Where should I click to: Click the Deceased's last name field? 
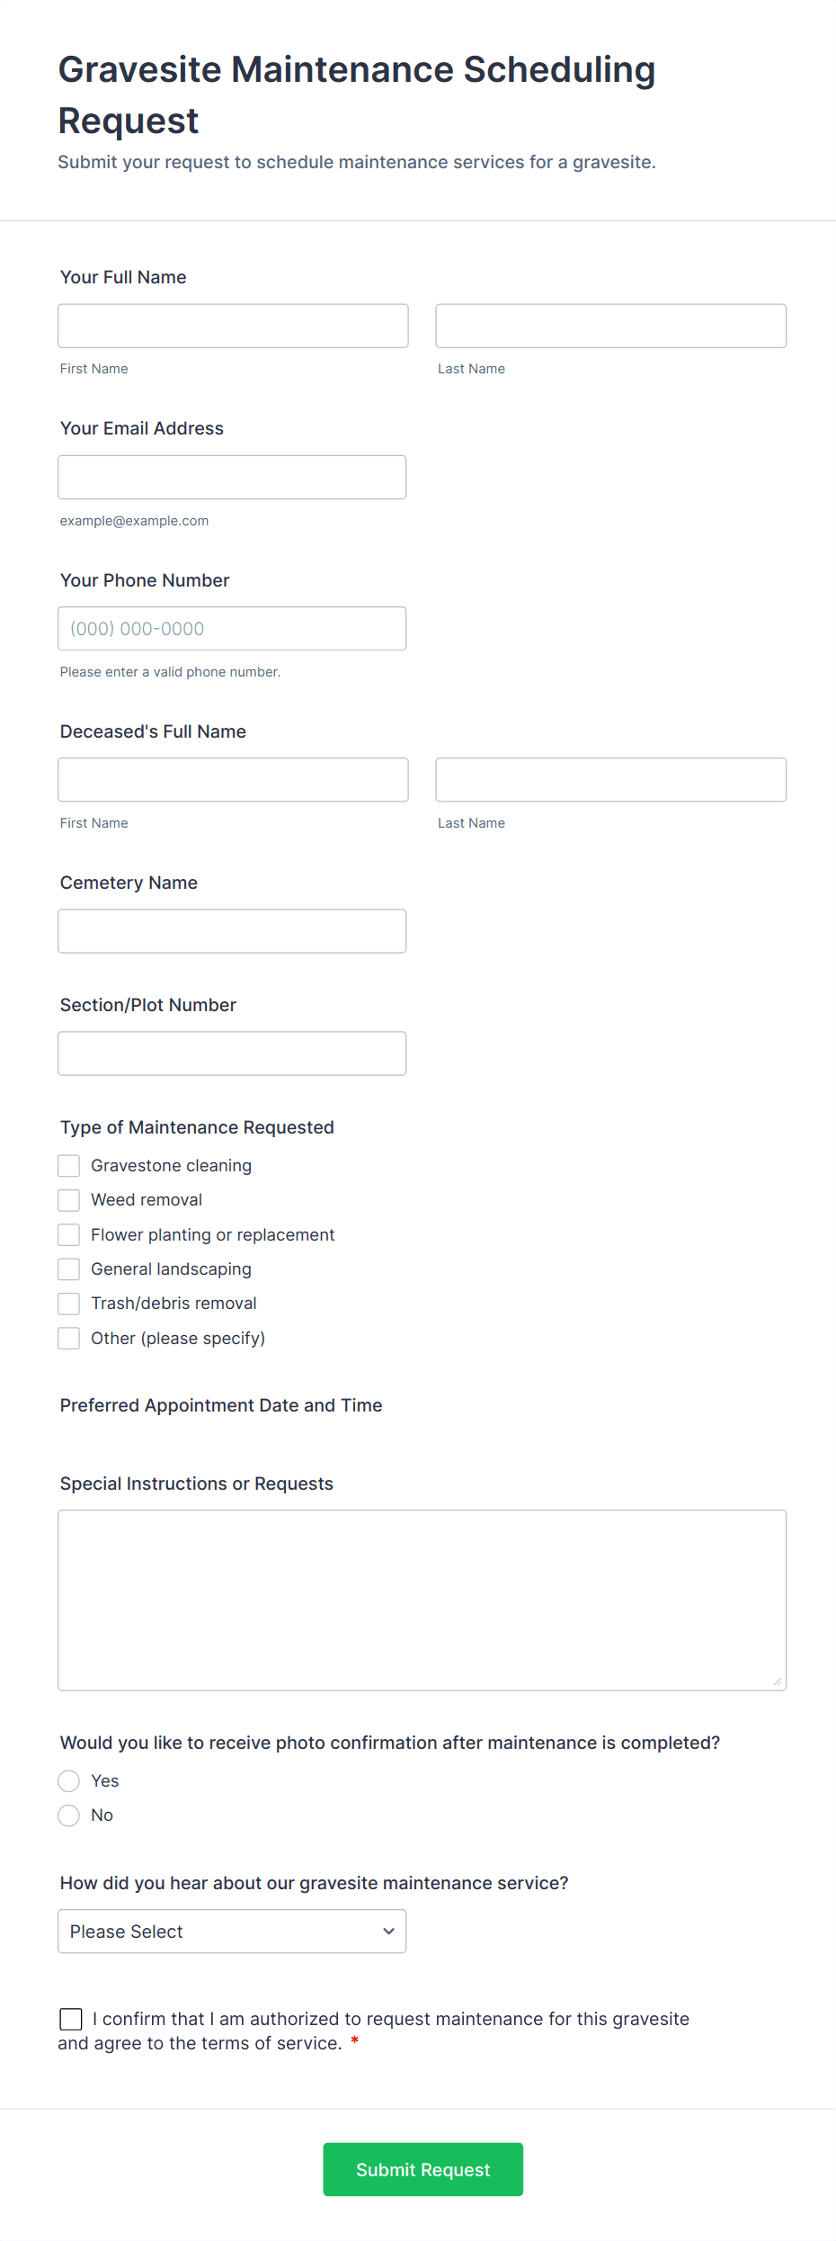(x=610, y=780)
